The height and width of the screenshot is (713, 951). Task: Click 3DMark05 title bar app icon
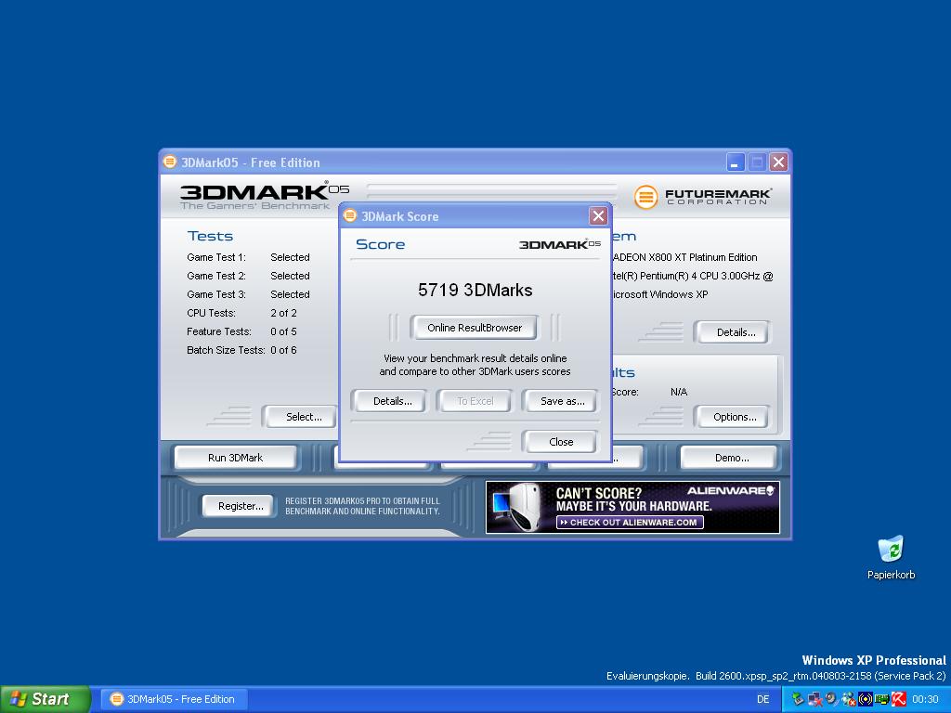point(170,162)
